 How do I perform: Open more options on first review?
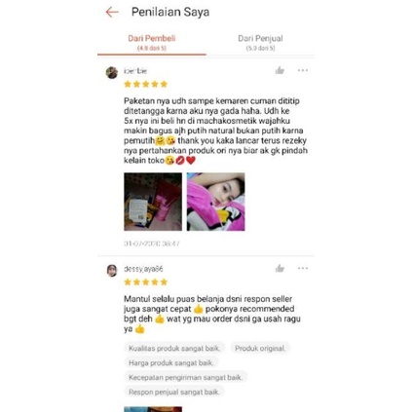[303, 70]
